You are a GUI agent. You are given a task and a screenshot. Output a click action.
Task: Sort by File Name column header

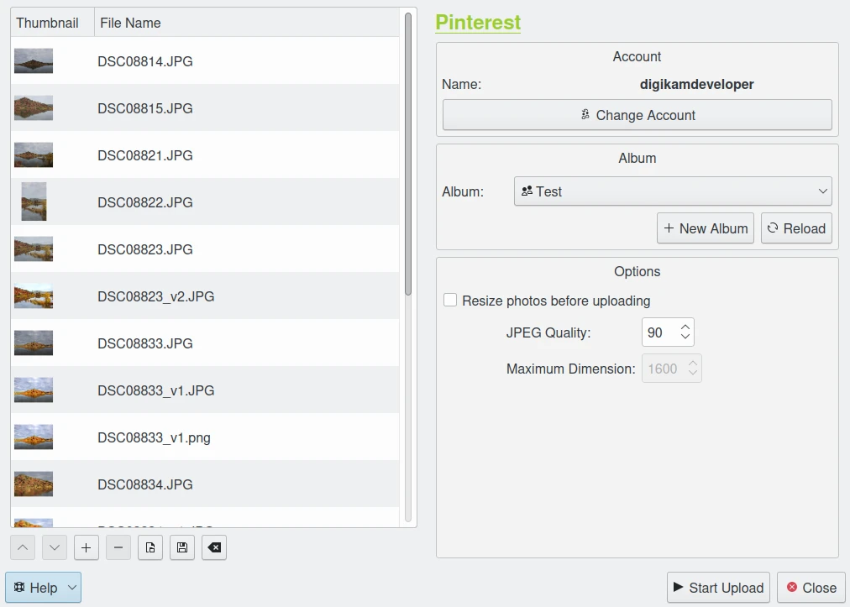point(246,23)
